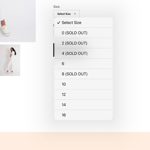Click the checkmark next to Select Size

point(58,22)
